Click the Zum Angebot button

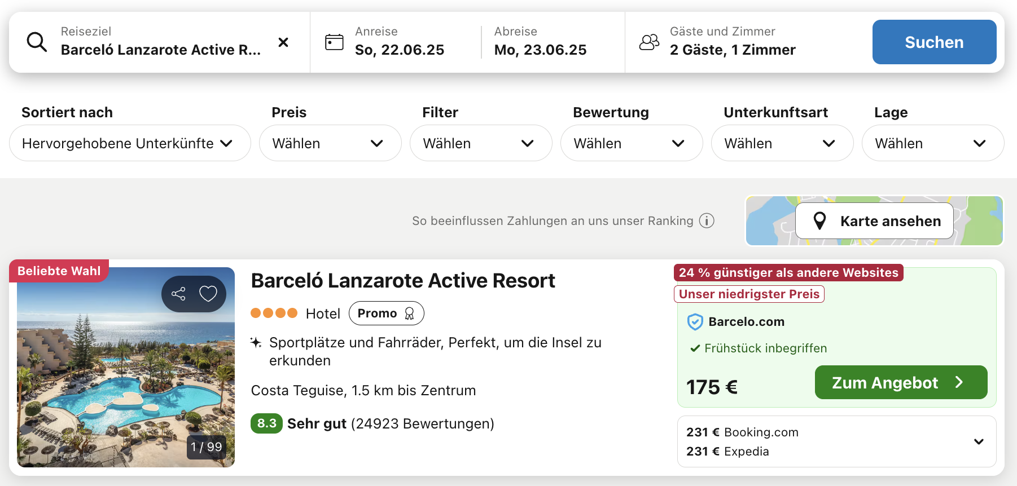click(x=901, y=382)
